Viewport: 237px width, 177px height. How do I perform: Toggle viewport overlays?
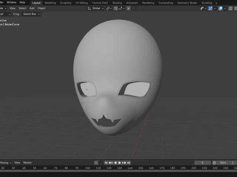pyautogui.click(x=220, y=8)
